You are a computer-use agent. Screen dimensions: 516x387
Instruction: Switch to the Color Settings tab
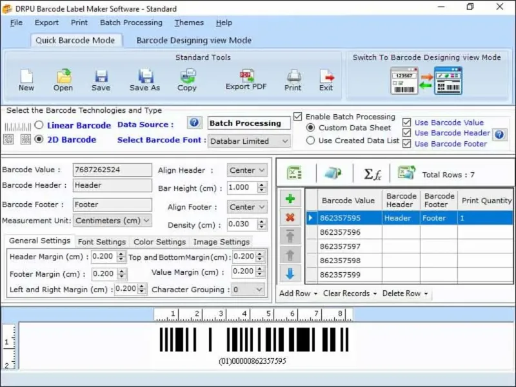click(x=159, y=242)
